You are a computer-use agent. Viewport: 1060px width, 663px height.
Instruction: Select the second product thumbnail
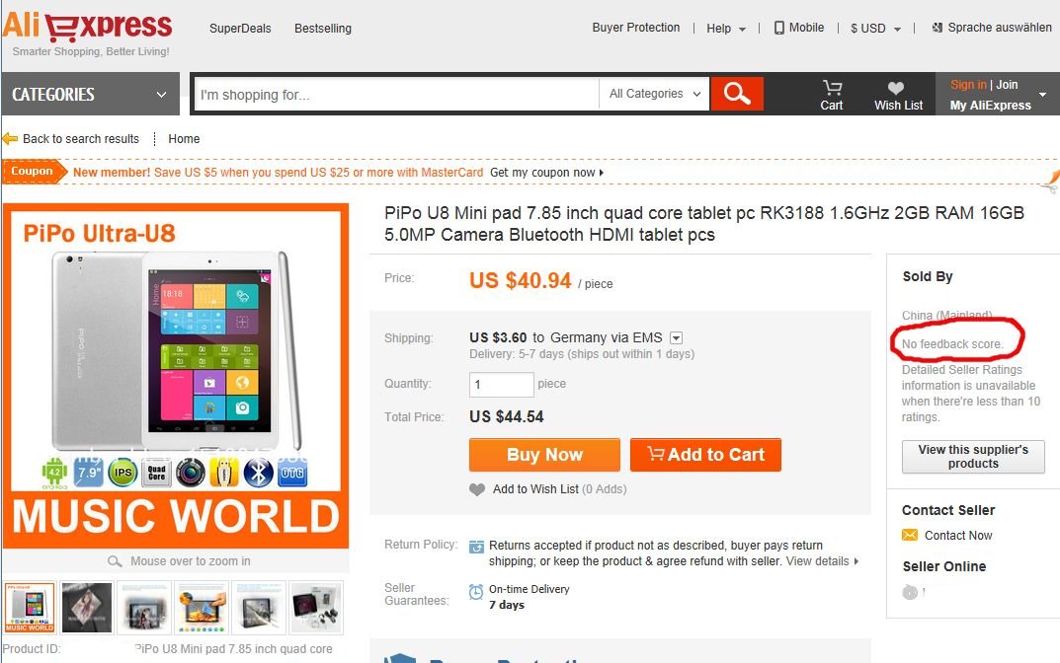click(x=87, y=607)
